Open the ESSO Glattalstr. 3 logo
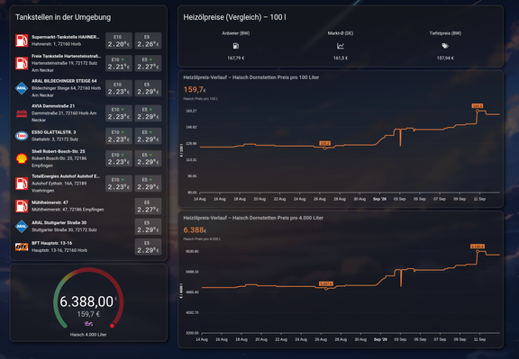The image size is (519, 359). [x=22, y=136]
